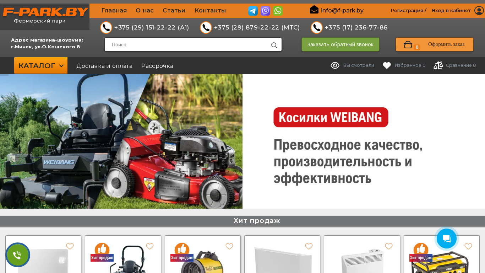Go to Главная page
Viewport: 485px width, 273px height.
click(x=114, y=10)
